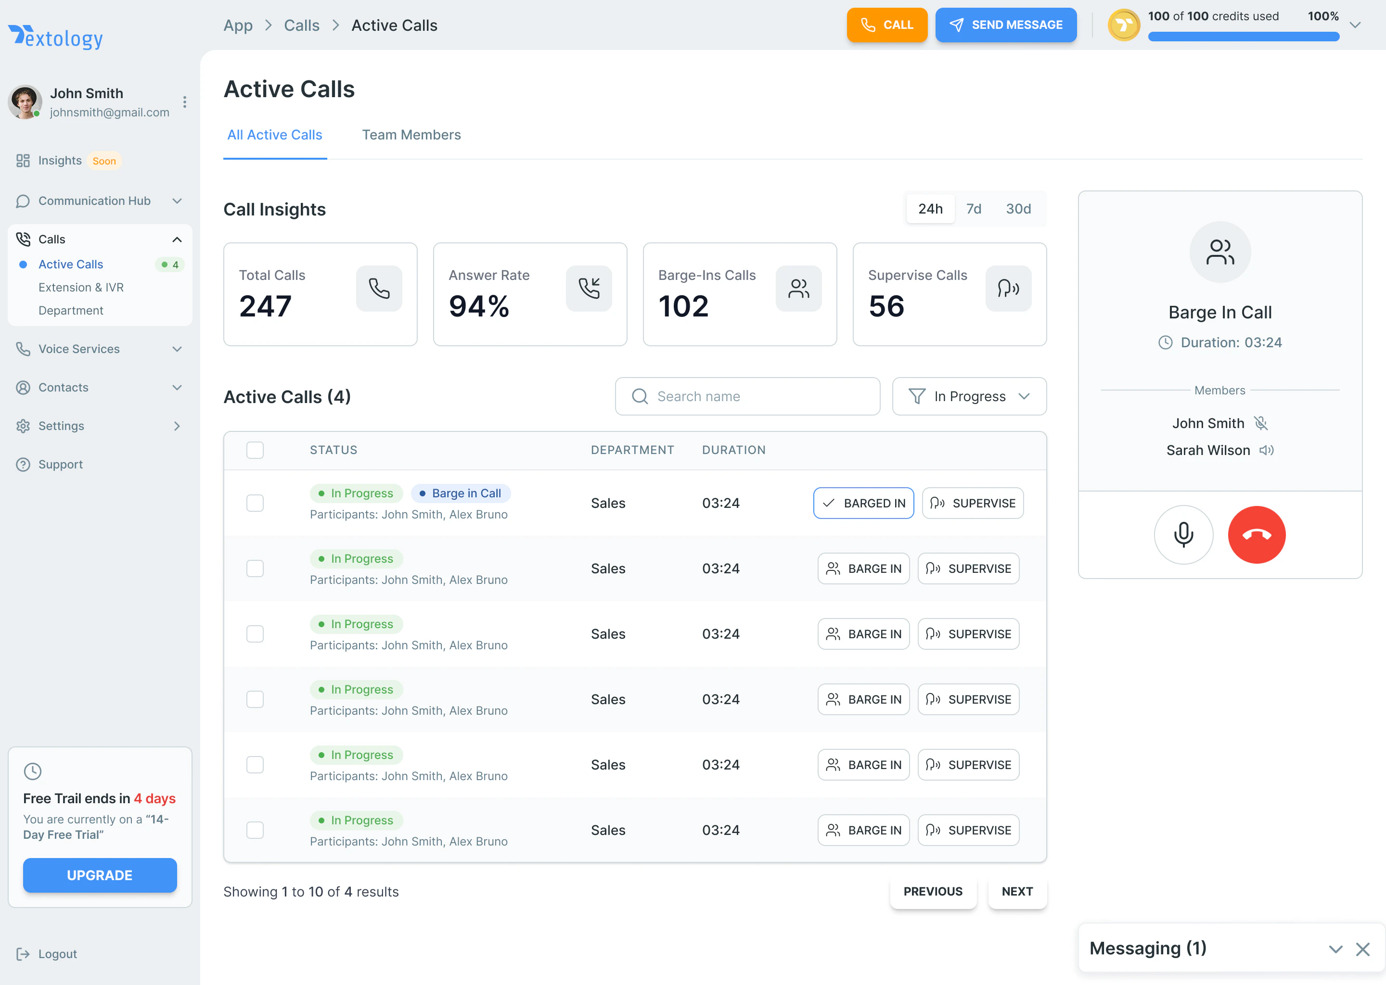Toggle the microphone button in Barge In panel
The width and height of the screenshot is (1386, 985).
[1183, 534]
